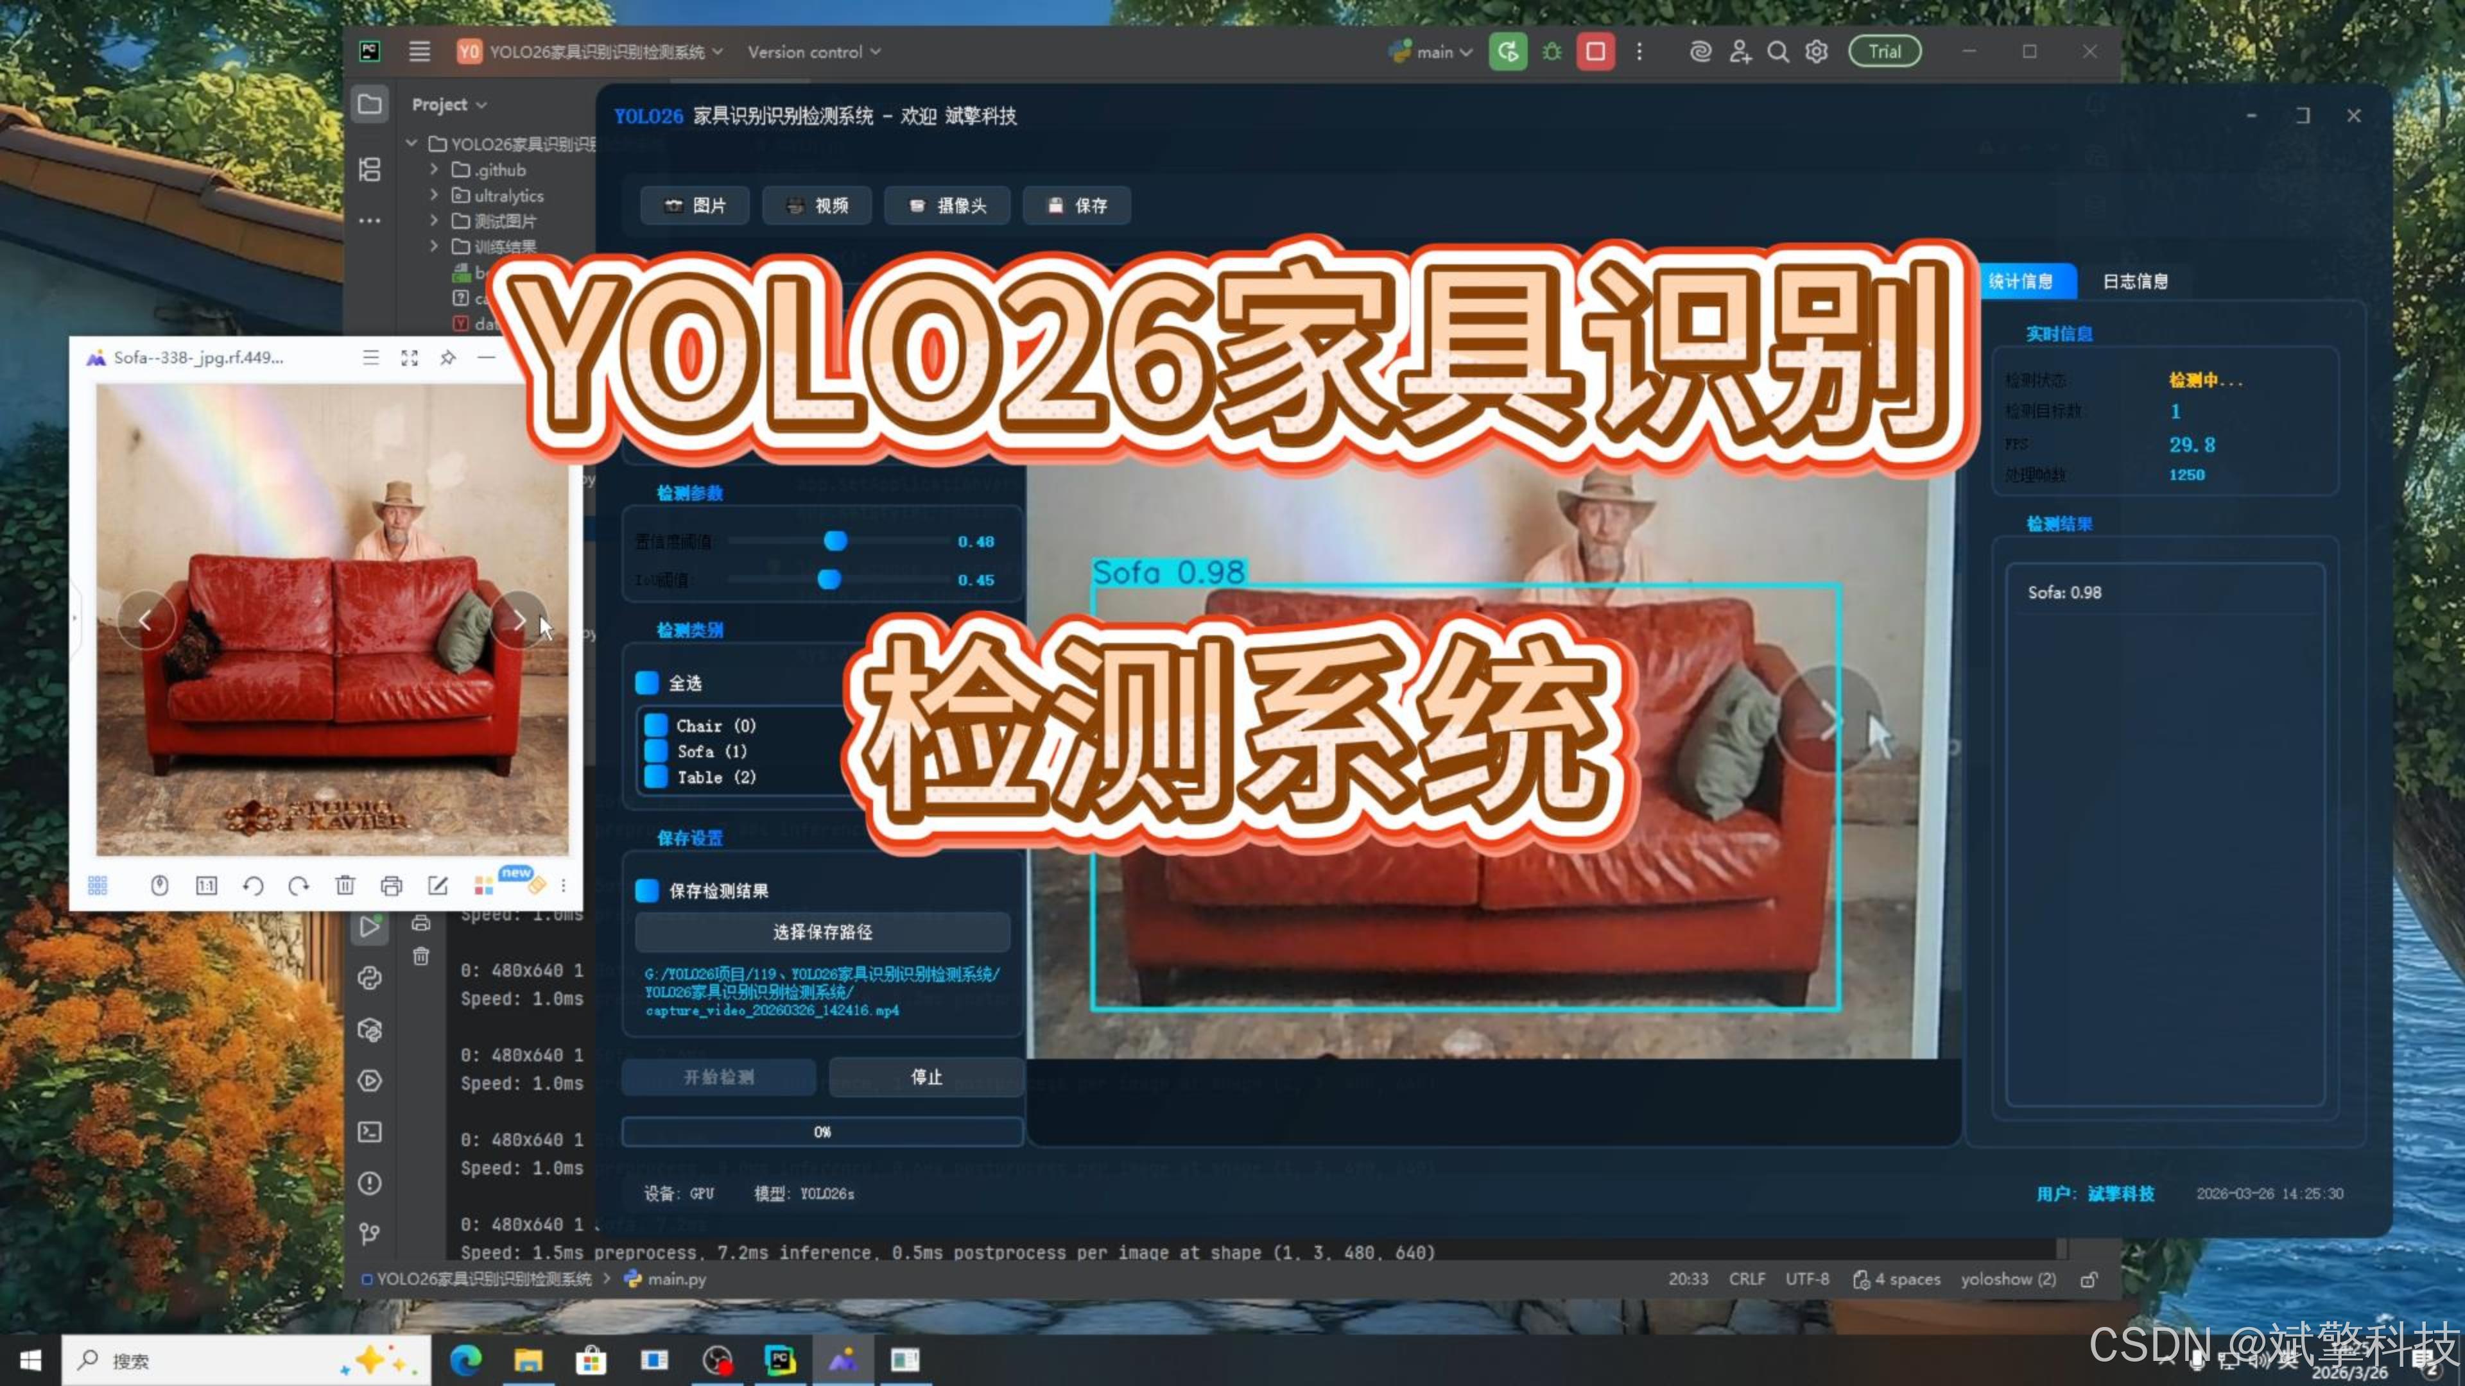Click the Windows taskbar search box
The image size is (2465, 1386).
[247, 1360]
